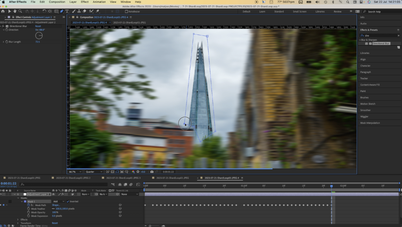Select the Hand tool
402x227 pixels.
tap(15, 11)
